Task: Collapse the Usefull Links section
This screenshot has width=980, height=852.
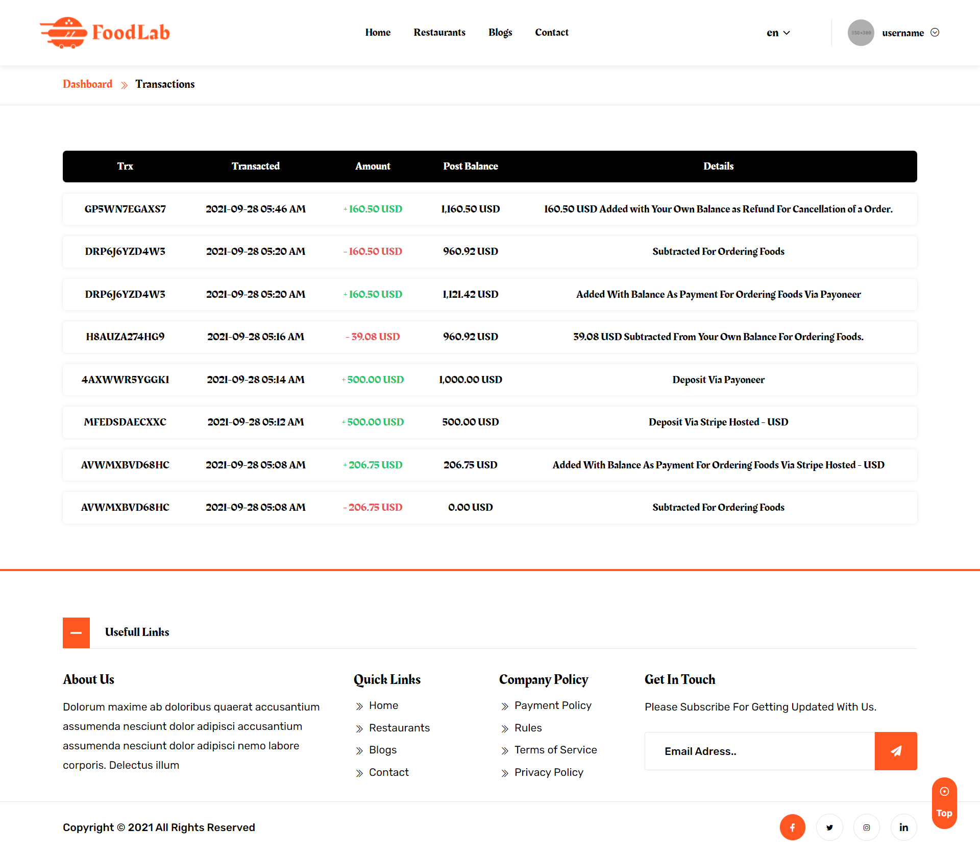Action: pos(76,632)
